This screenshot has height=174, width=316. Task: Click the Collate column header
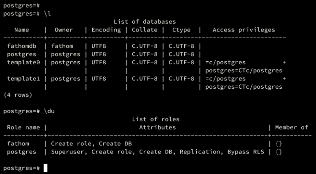[x=145, y=30]
